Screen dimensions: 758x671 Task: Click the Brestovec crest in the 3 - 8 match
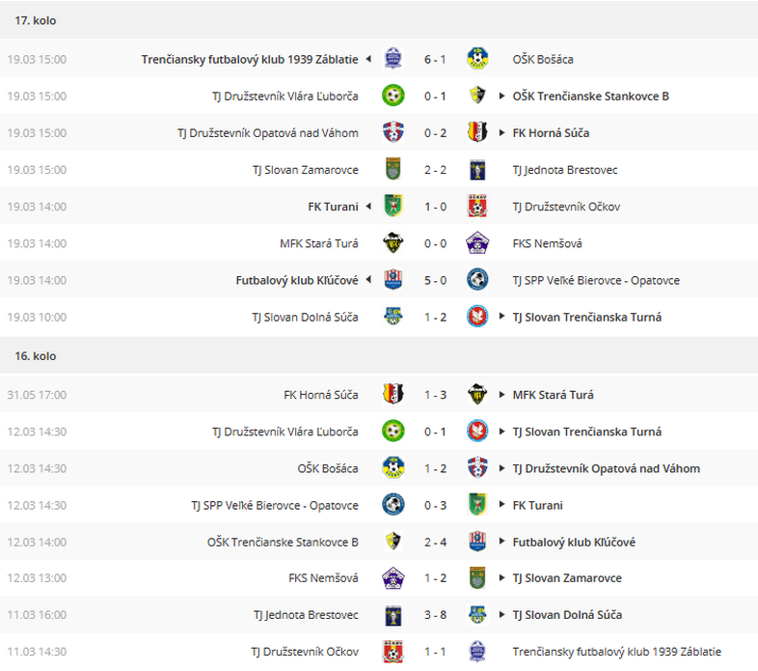coord(393,615)
